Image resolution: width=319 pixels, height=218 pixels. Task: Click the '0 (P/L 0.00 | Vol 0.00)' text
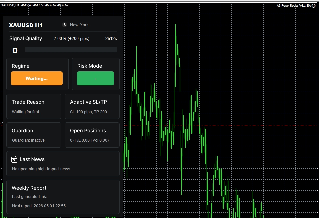click(x=89, y=140)
